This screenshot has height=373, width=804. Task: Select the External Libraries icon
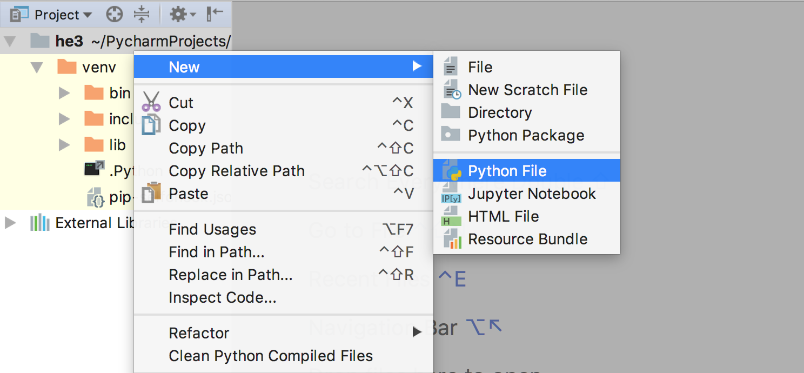pos(40,223)
